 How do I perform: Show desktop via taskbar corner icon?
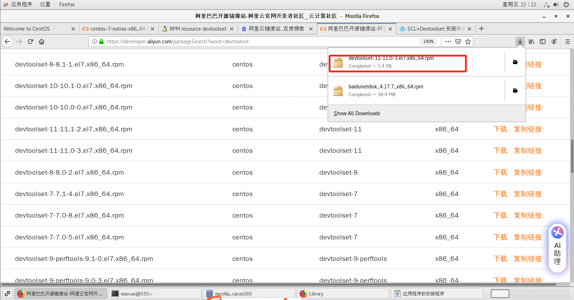tap(7, 294)
